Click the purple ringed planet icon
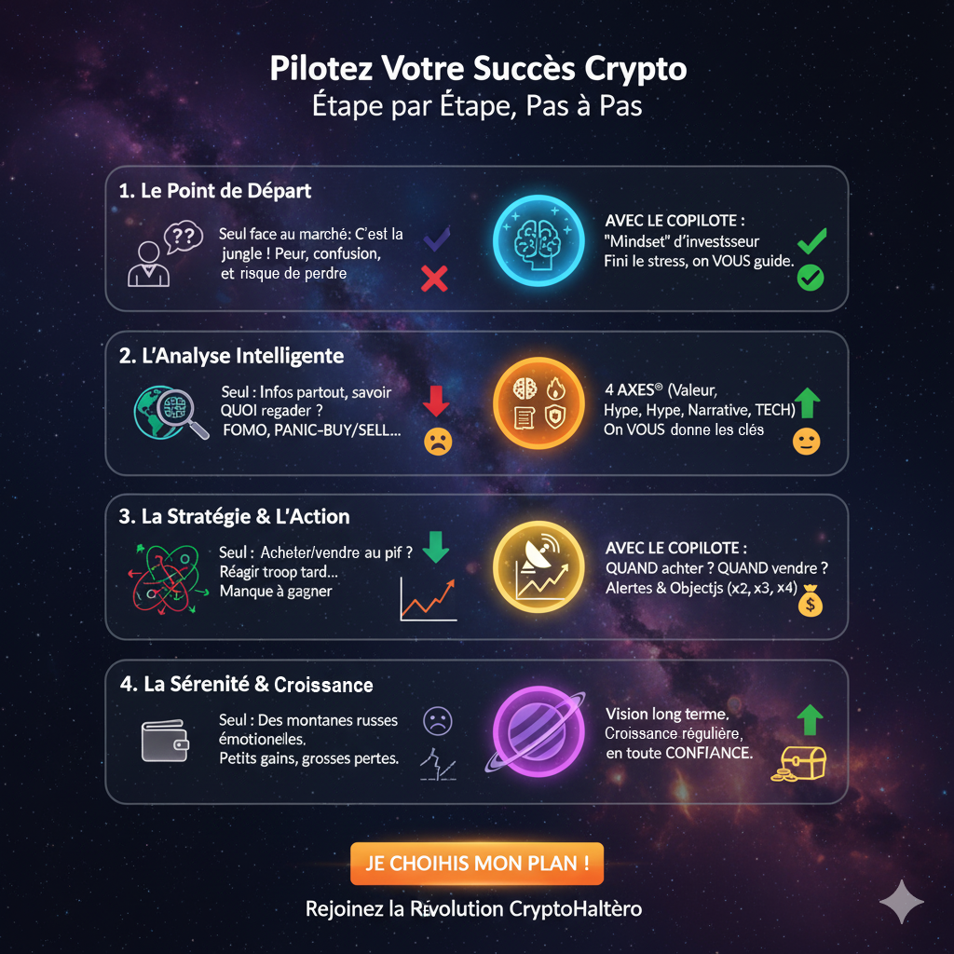This screenshot has width=954, height=954. 537,730
